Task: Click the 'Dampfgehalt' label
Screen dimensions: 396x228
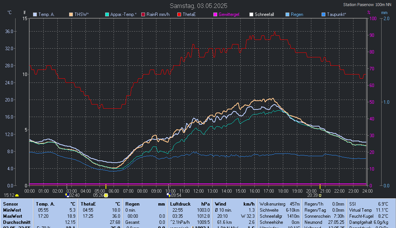Action: click(361, 222)
